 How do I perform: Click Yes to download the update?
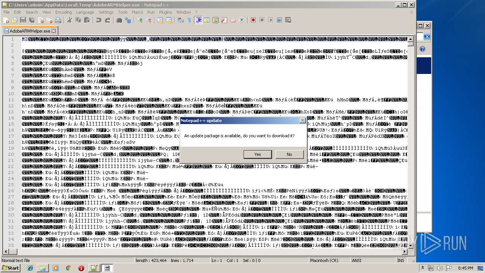pos(258,154)
